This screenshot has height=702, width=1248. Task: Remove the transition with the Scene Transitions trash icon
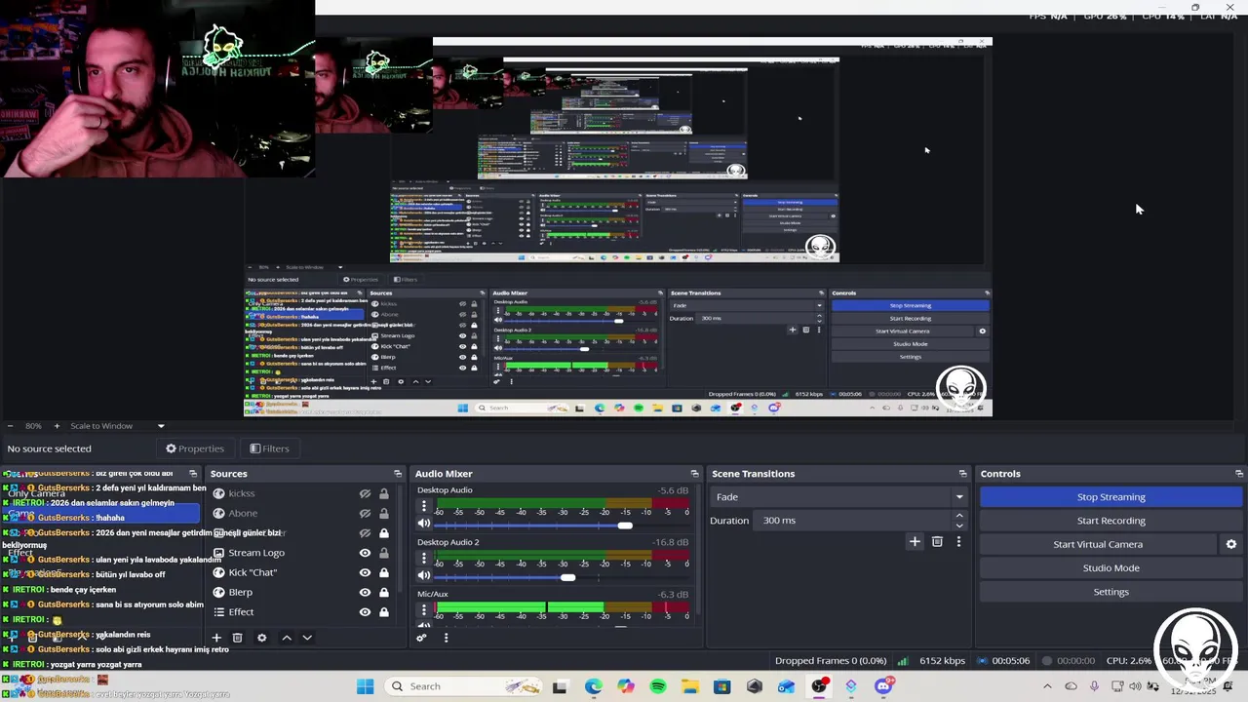[x=937, y=542]
